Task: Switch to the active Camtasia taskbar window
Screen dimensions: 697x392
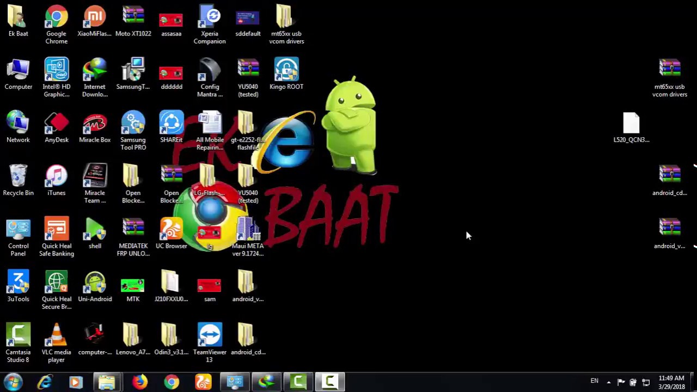Action: tap(329, 382)
